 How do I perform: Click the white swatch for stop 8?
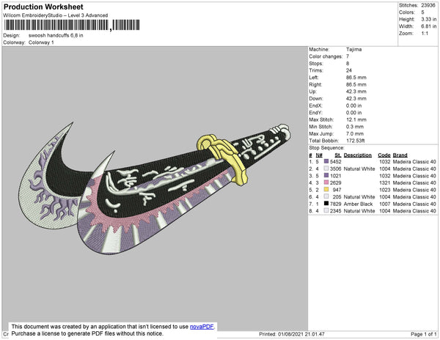coord(326,210)
